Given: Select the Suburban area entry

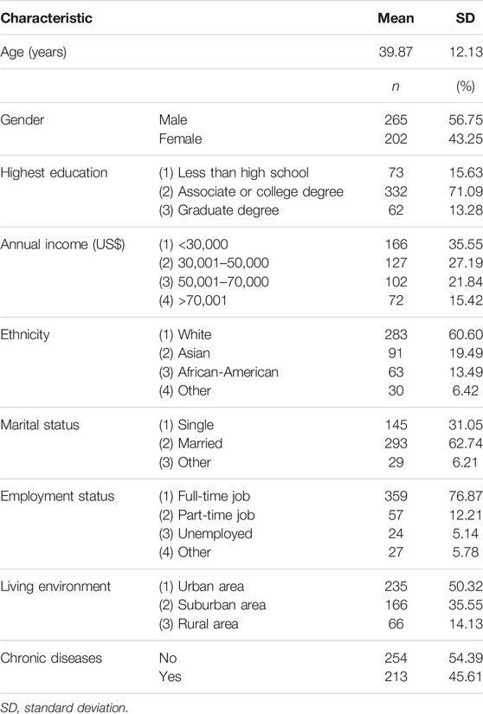Looking at the screenshot, I should coord(212,605).
